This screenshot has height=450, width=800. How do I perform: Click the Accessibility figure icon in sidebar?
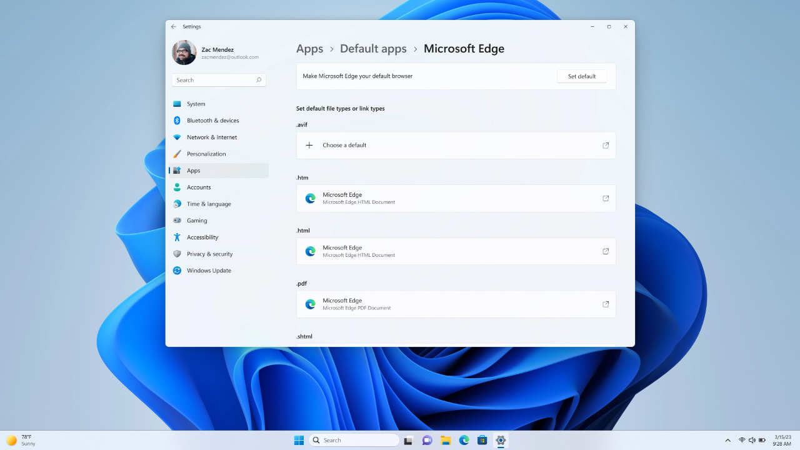pyautogui.click(x=177, y=237)
